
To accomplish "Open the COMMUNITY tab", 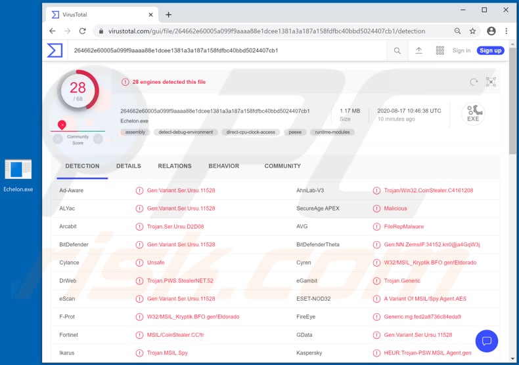I will [x=282, y=166].
